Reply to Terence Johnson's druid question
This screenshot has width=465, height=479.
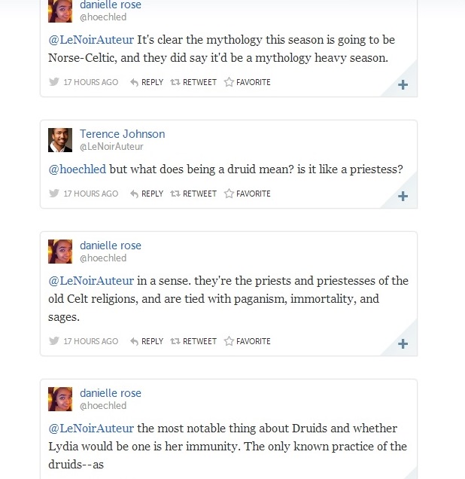[147, 194]
